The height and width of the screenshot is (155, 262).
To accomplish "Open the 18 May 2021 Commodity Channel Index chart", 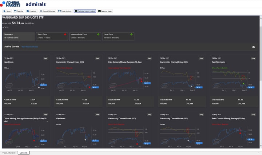I will coord(78,80).
